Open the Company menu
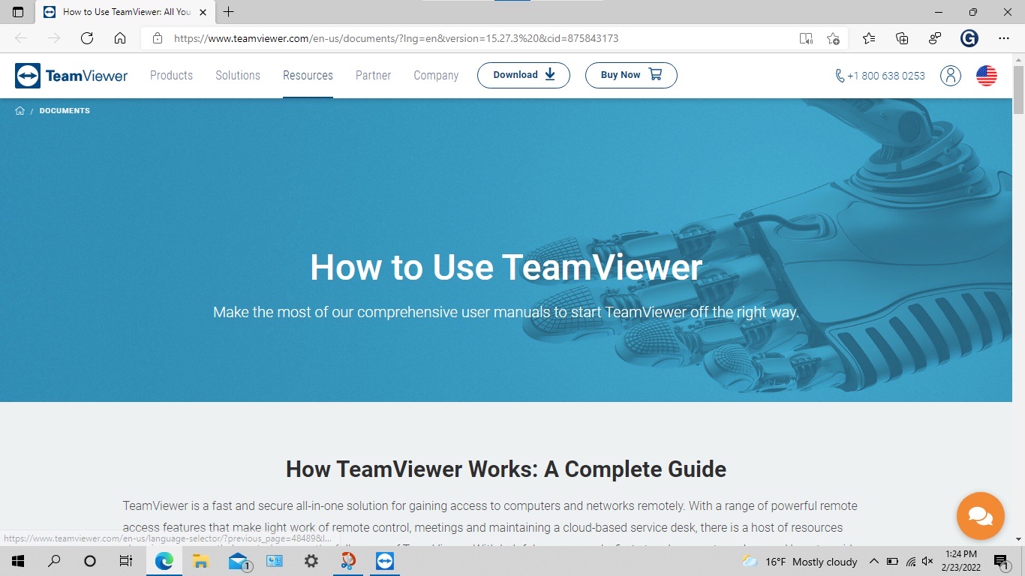The width and height of the screenshot is (1025, 576). coord(436,75)
